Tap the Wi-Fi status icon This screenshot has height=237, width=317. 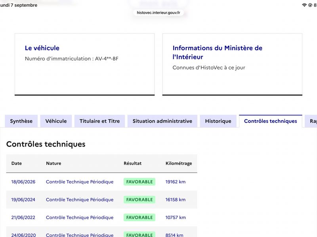(304, 5)
